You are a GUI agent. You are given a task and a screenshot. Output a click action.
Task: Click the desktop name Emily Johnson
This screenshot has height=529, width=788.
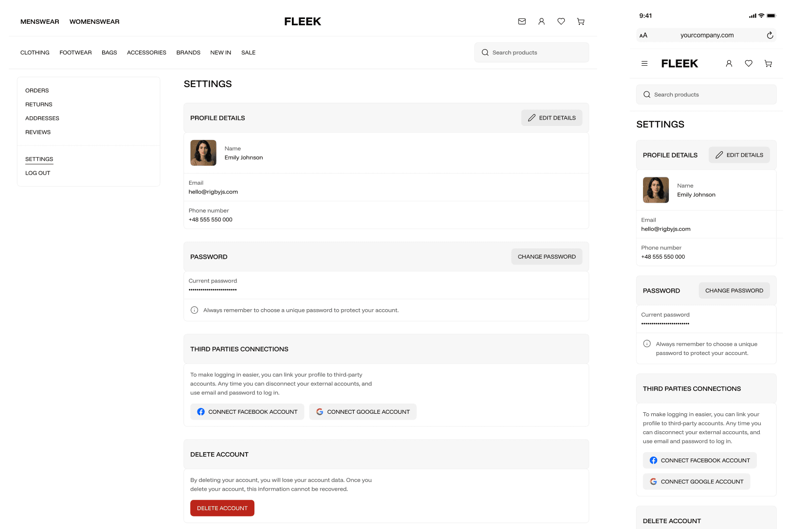click(244, 158)
